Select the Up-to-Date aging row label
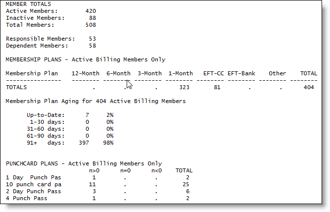Screen dimensions: 330x212 46,115
